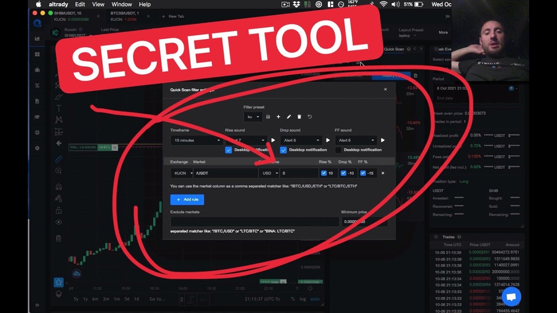Reset filter preset with undo arrow icon
Viewport: 557px width, 313px height.
[x=310, y=117]
